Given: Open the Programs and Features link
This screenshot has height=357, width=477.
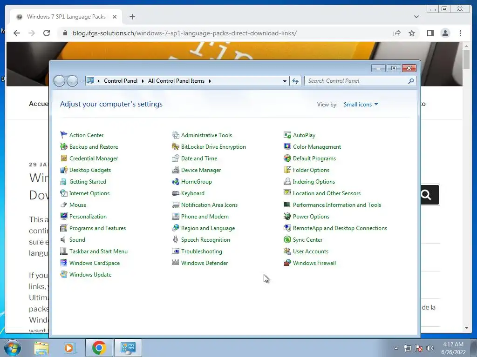Looking at the screenshot, I should point(97,228).
